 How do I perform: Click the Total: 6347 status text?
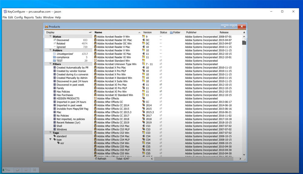point(123,159)
